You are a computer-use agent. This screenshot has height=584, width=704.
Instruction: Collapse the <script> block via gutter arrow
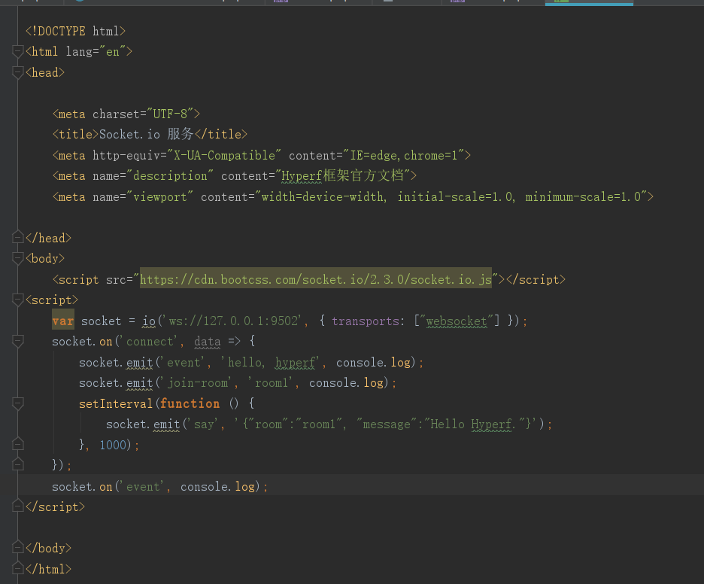[x=17, y=299]
